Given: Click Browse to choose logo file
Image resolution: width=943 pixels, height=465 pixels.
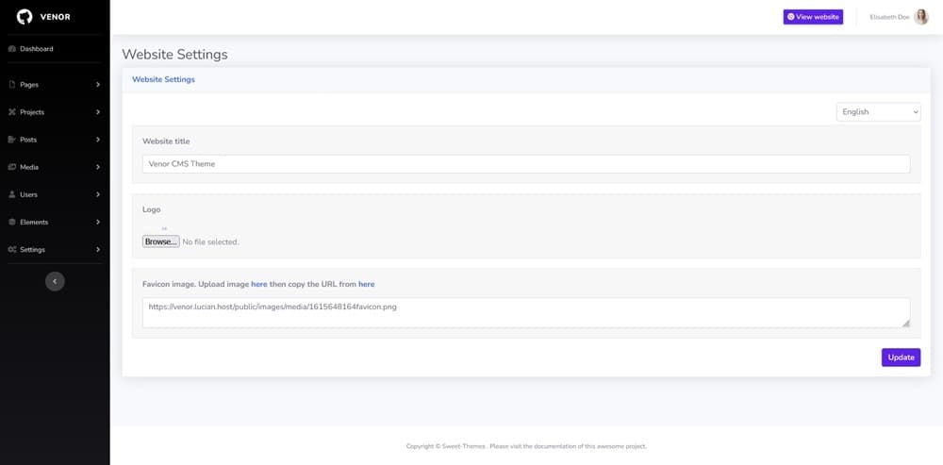Looking at the screenshot, I should 161,242.
